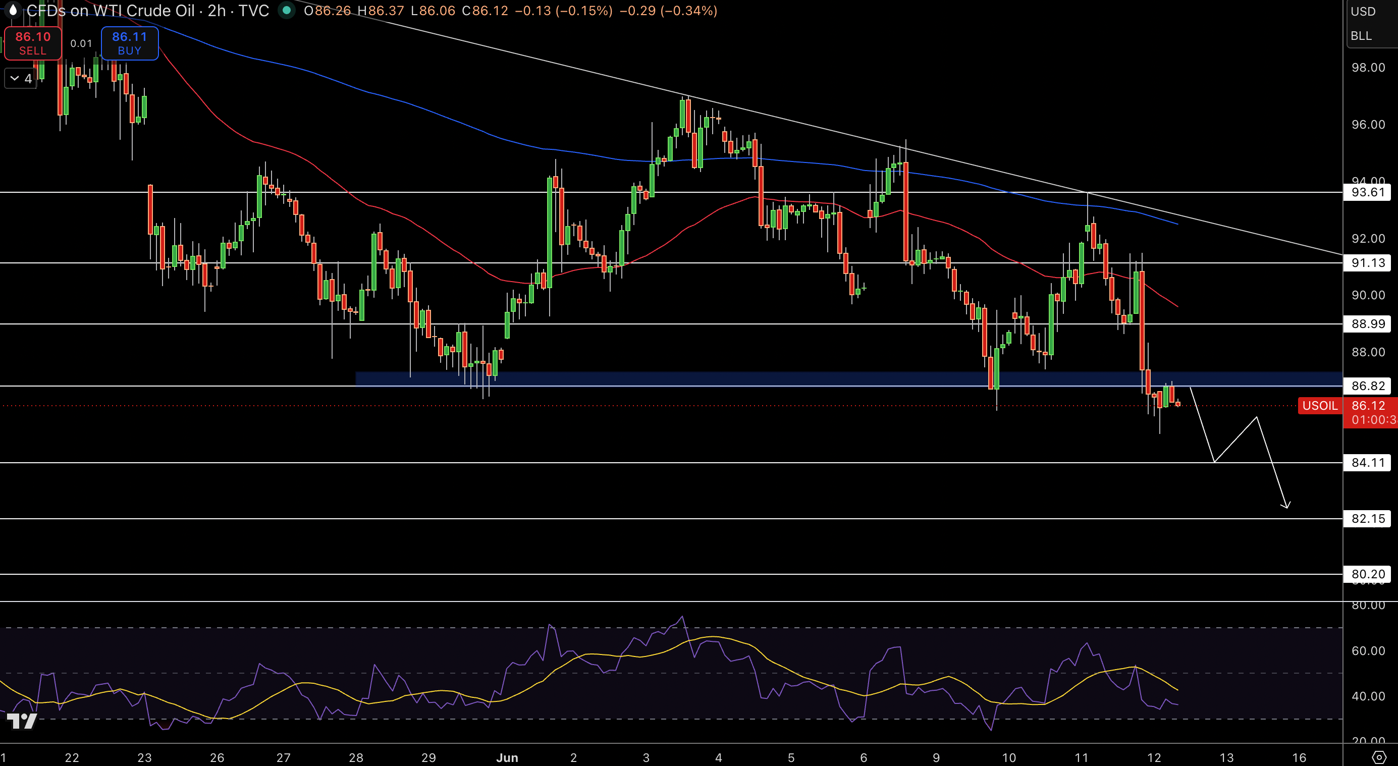Select the blue support zone rectangle

pos(849,378)
